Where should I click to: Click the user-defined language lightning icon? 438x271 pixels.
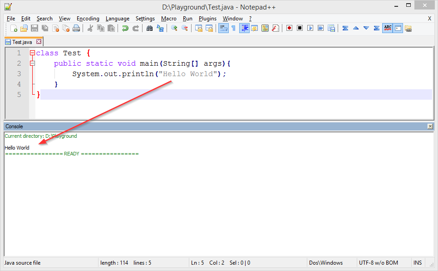click(255, 28)
